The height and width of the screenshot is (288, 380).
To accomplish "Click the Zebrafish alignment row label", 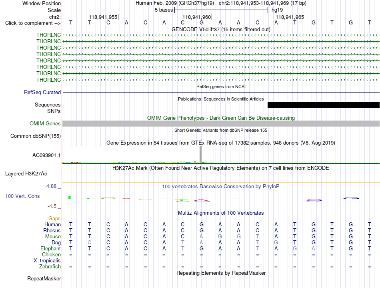I will tap(50, 266).
